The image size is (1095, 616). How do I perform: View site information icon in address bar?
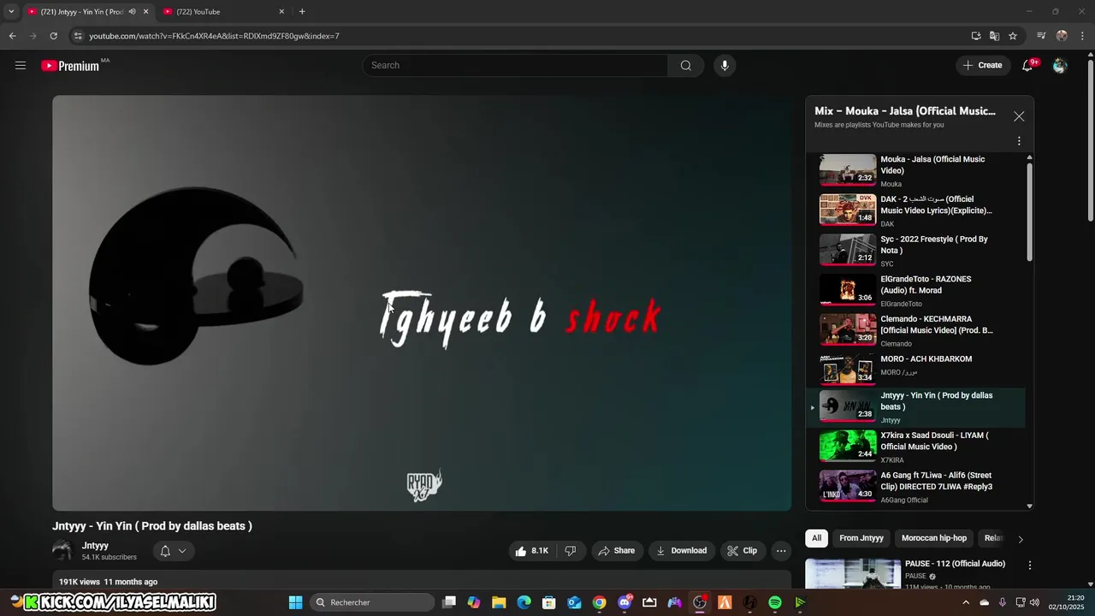click(78, 36)
